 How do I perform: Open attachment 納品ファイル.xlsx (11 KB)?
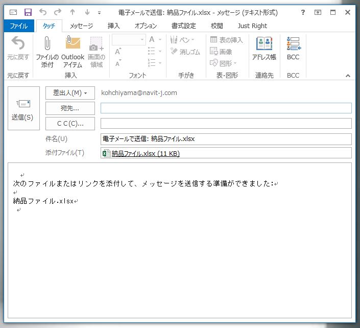coord(146,153)
